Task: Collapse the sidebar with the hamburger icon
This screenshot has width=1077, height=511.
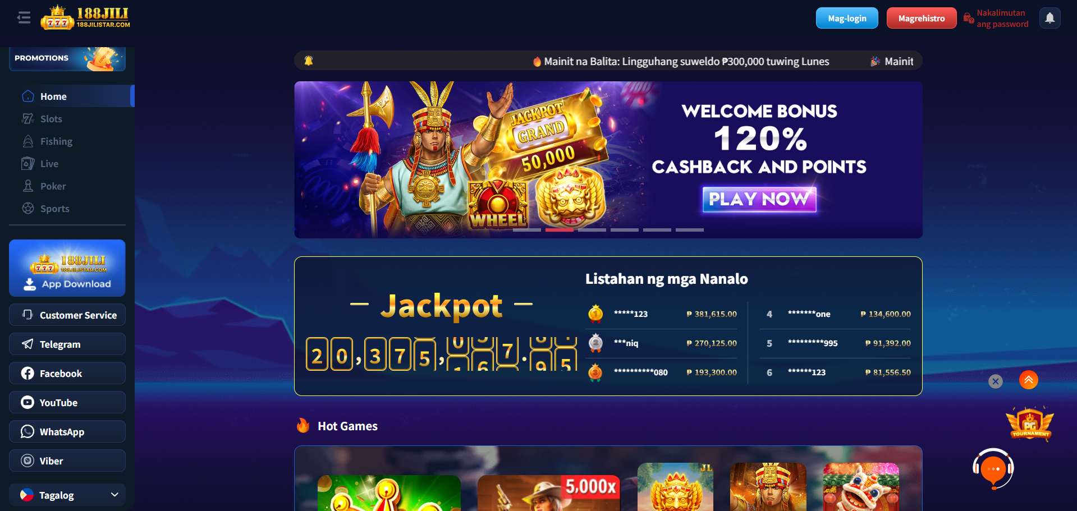Action: [24, 18]
